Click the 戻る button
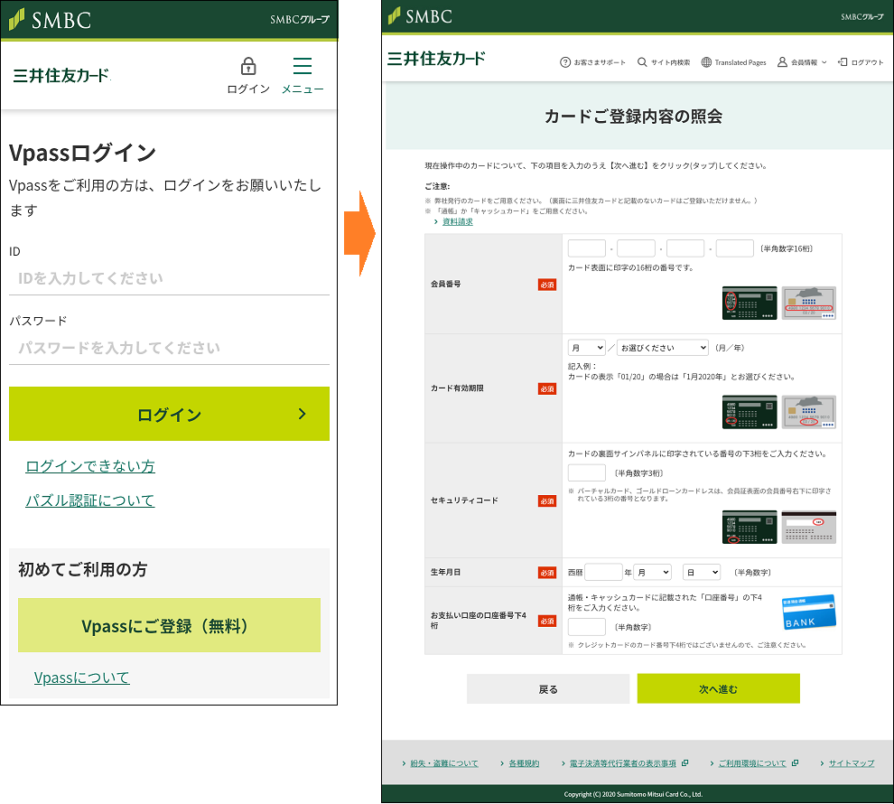 pos(547,688)
